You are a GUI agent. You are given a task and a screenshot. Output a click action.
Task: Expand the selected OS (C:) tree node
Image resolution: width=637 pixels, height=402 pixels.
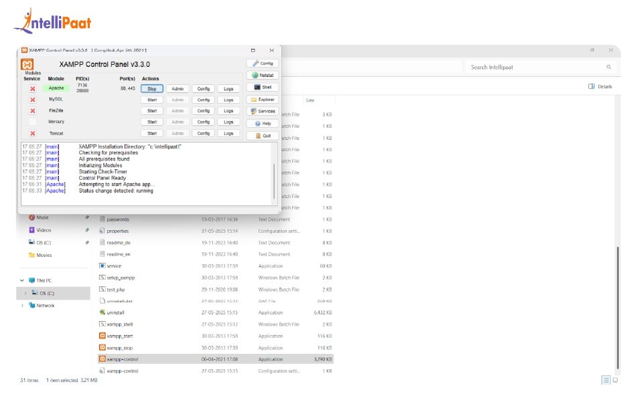(x=25, y=293)
